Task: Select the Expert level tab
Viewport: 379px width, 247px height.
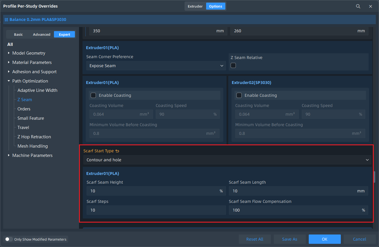Action: tap(64, 35)
